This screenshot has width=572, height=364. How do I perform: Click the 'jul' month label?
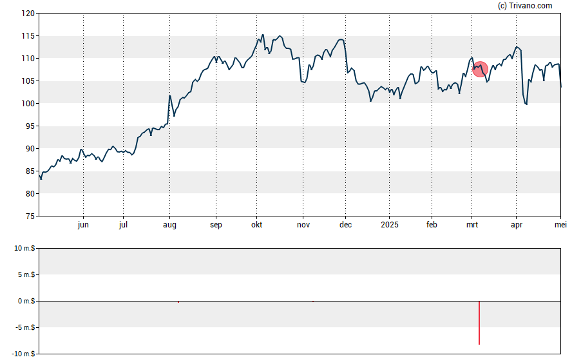point(123,225)
